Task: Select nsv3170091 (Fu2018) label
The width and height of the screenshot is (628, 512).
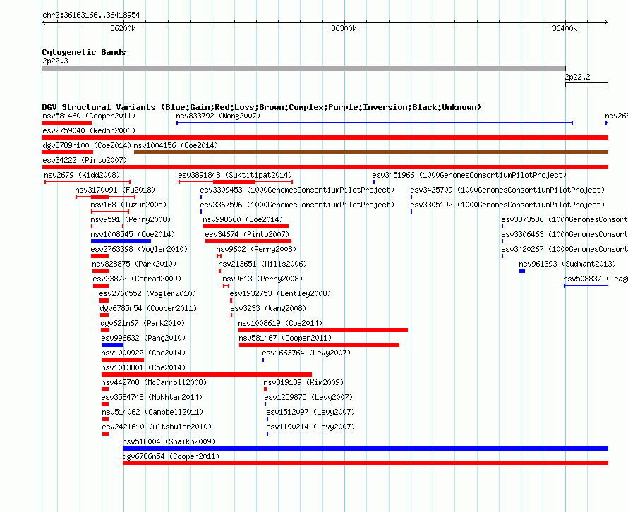Action: pyautogui.click(x=115, y=190)
